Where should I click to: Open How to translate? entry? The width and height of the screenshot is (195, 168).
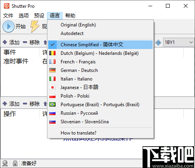tap(101, 133)
